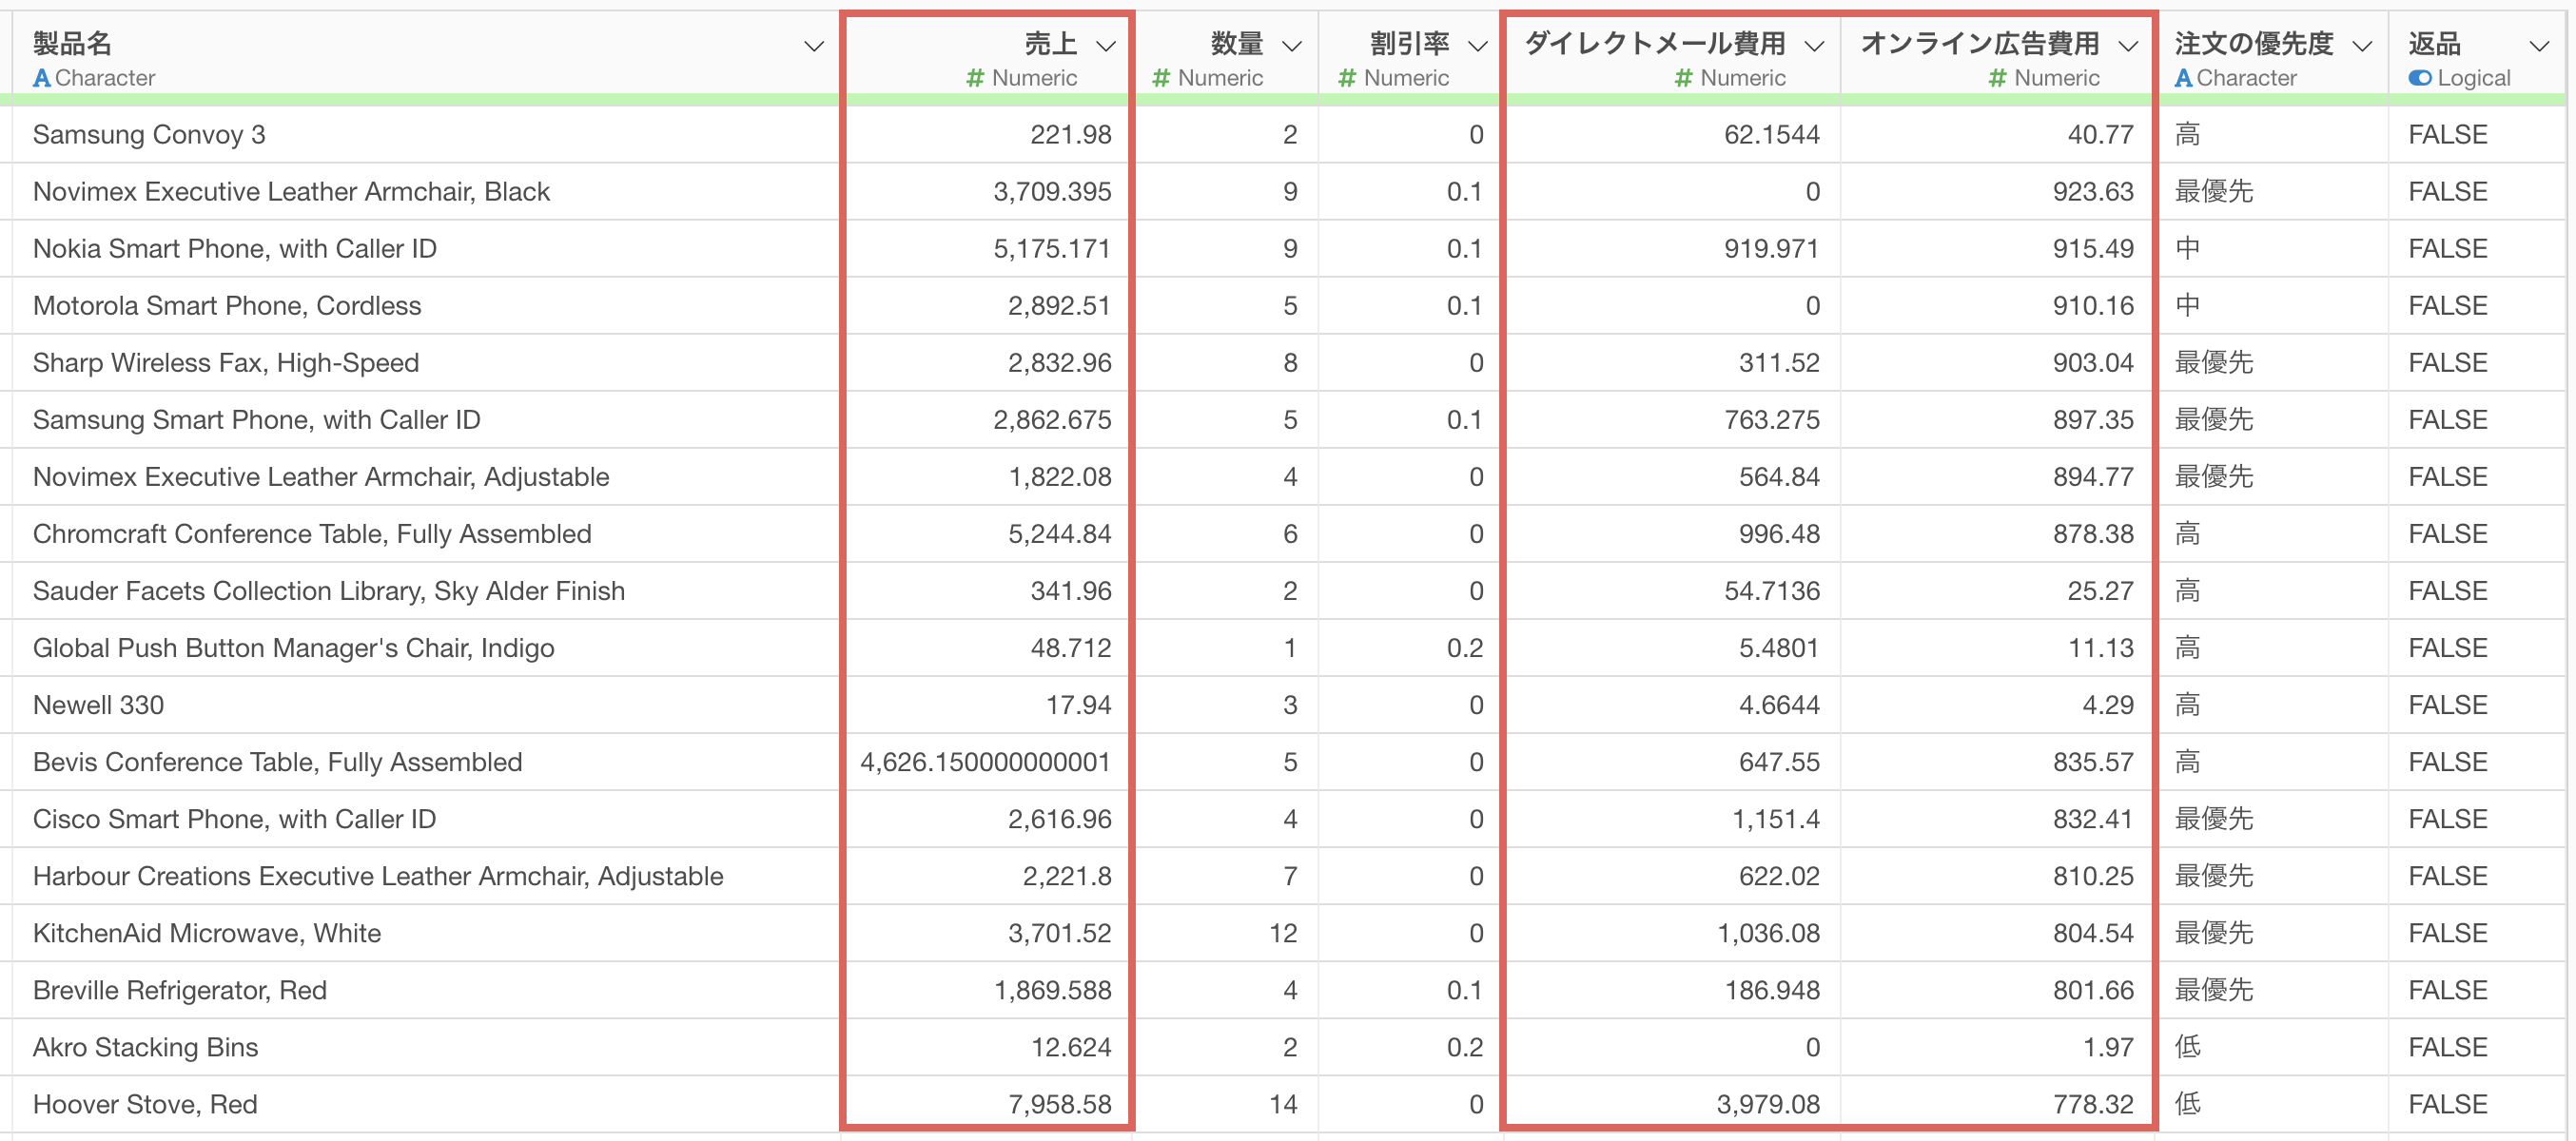This screenshot has height=1141, width=2576.
Task: Click the Character type icon under 製品名
Action: [41, 78]
